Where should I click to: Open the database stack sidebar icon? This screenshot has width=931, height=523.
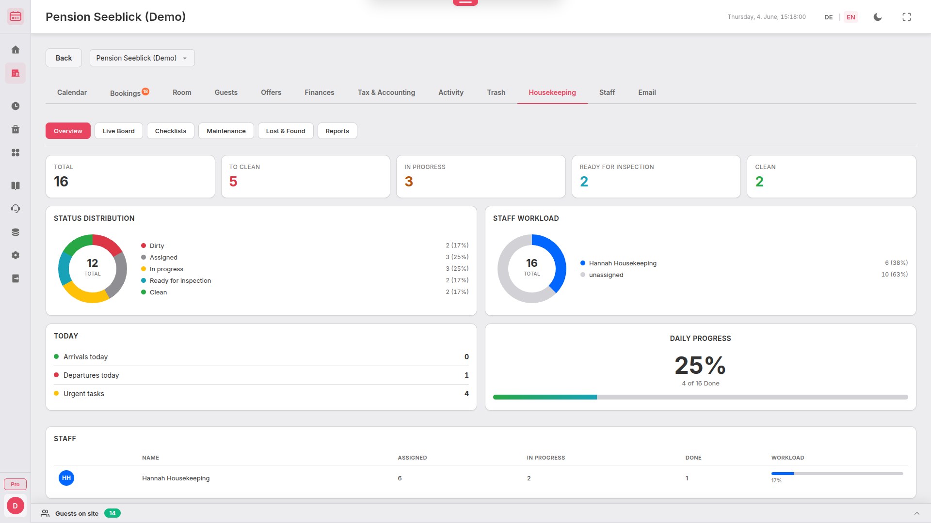point(16,232)
